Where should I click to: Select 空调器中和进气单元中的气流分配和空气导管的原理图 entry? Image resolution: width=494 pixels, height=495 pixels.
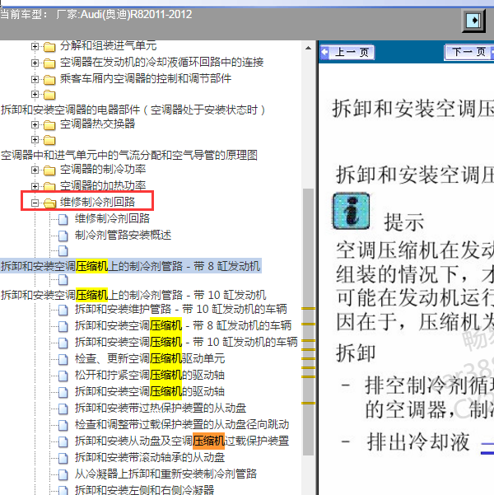point(128,155)
